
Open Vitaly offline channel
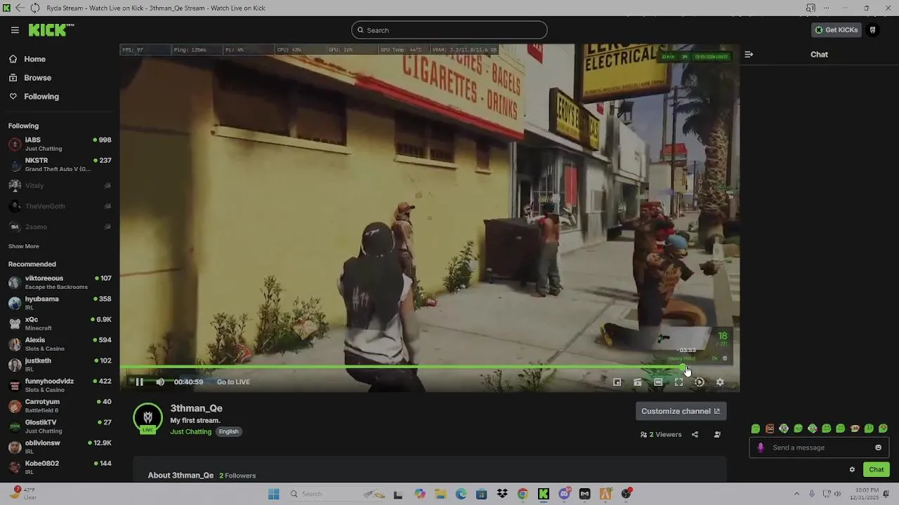(60, 185)
